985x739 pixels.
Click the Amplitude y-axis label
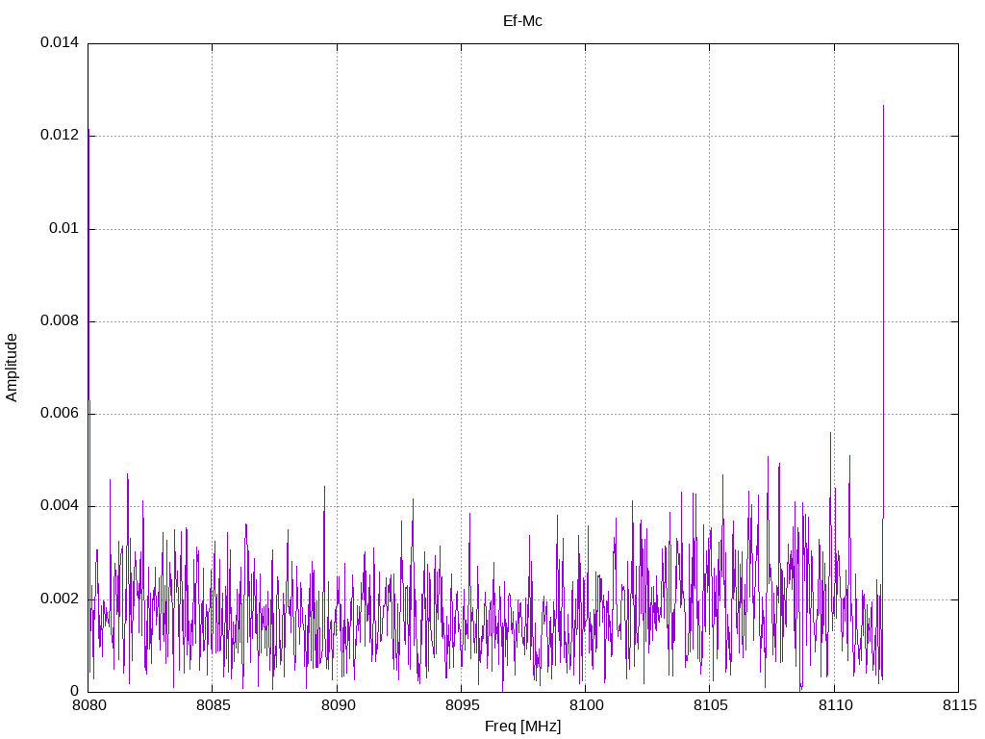pos(12,368)
